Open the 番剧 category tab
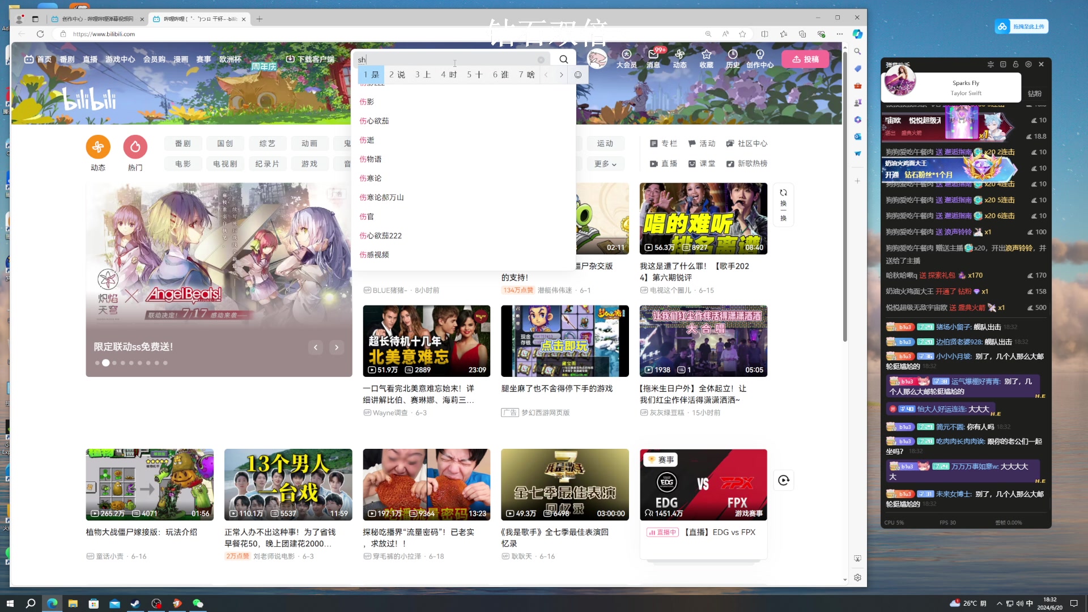 182,143
